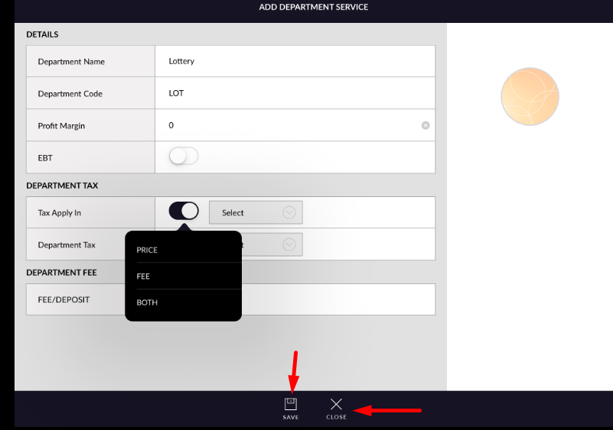Enable the EBT toggle switch
This screenshot has height=430, width=613.
click(x=184, y=157)
